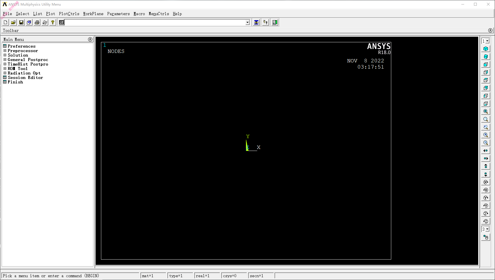The height and width of the screenshot is (280, 495).
Task: Open the command input history dropdown arrow
Action: [247, 22]
